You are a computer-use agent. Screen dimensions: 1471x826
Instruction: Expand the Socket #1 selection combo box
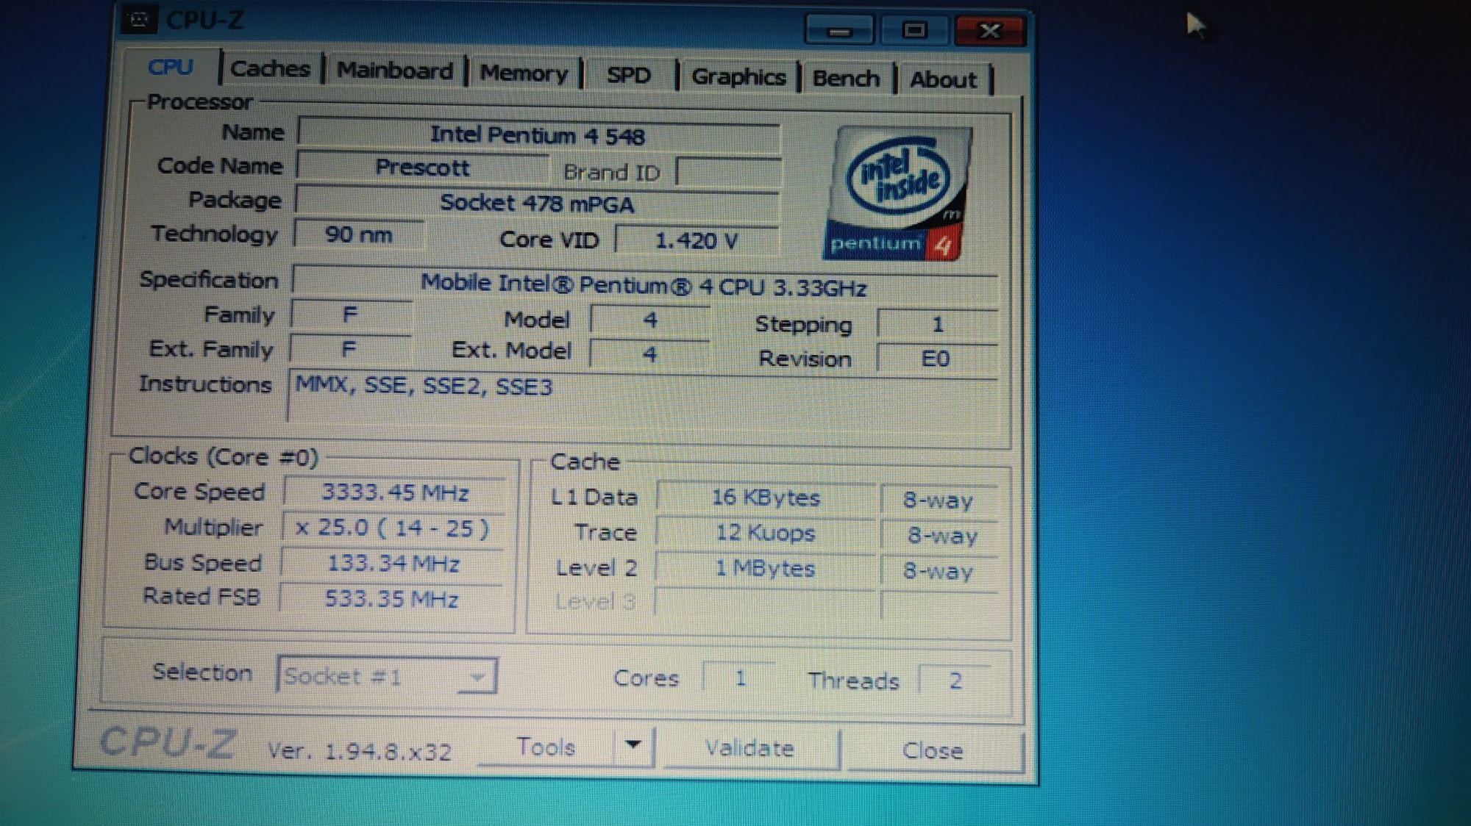coord(387,675)
